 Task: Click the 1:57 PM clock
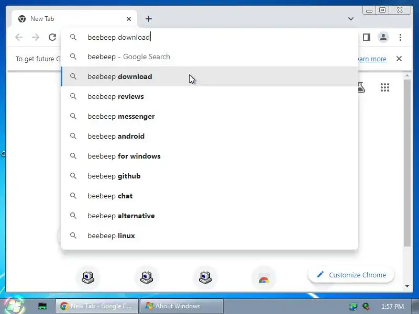392,306
